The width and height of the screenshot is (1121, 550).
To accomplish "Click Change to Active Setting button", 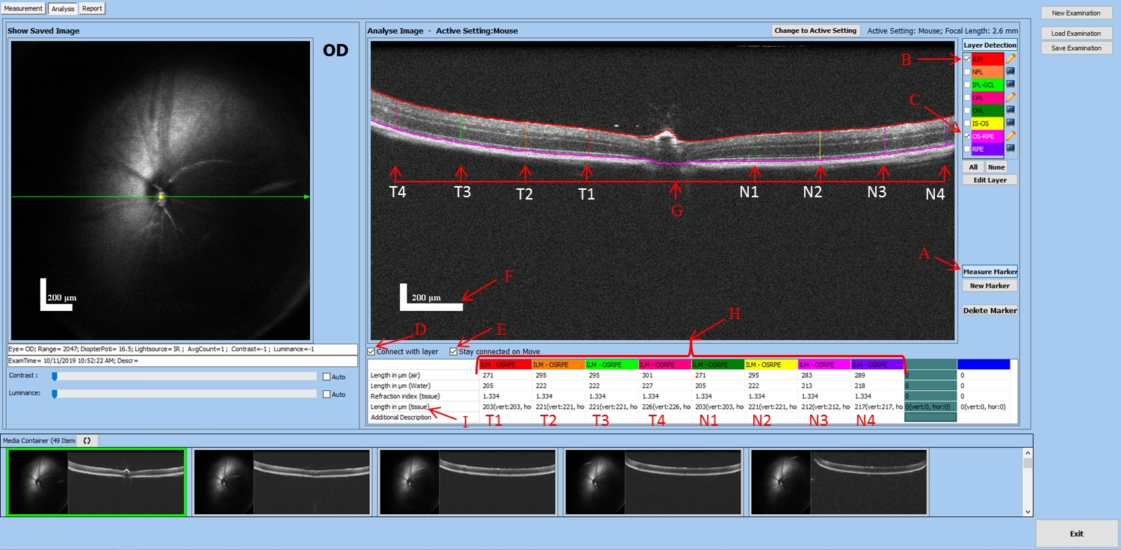I will tap(815, 31).
